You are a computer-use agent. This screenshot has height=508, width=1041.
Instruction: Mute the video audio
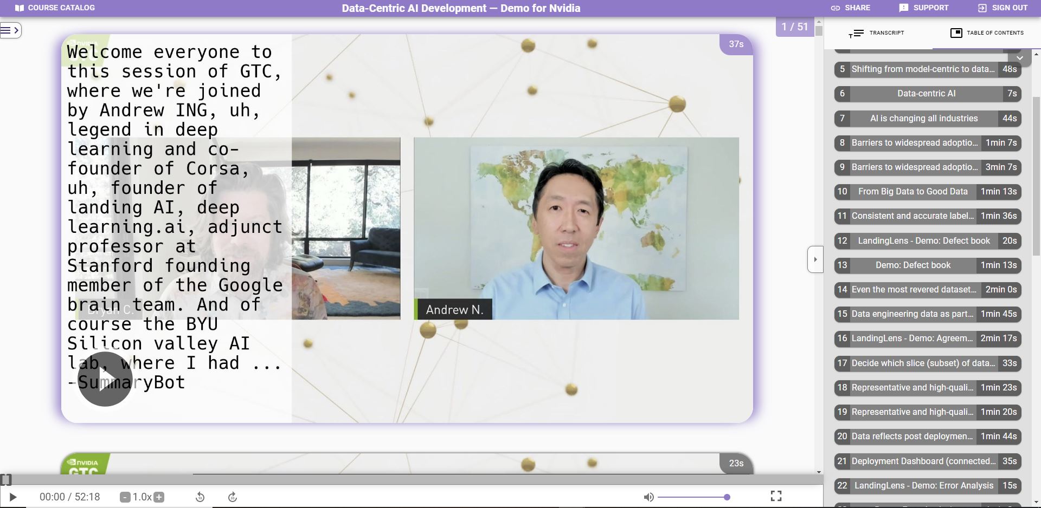(x=648, y=497)
